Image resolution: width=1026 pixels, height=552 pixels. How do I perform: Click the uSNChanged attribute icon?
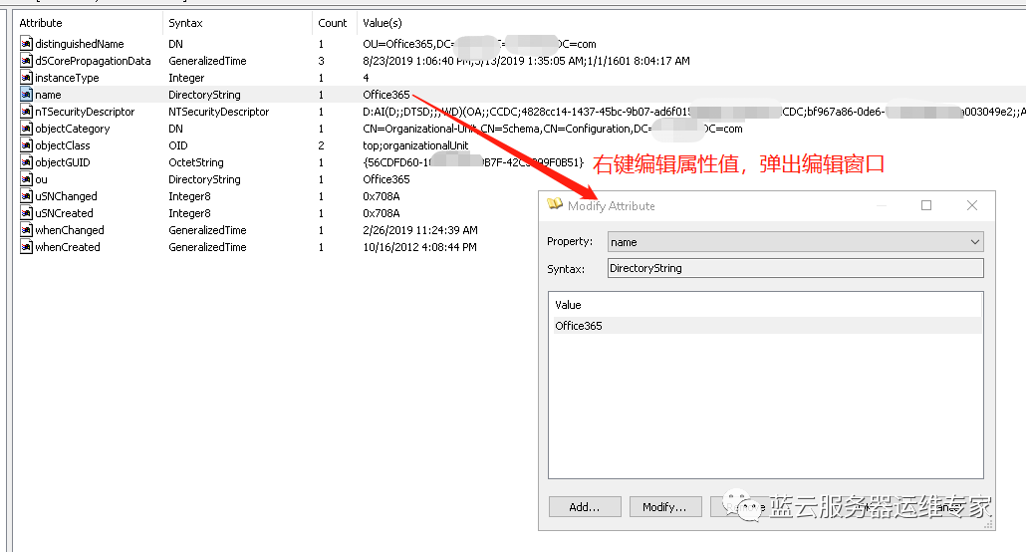(x=26, y=196)
